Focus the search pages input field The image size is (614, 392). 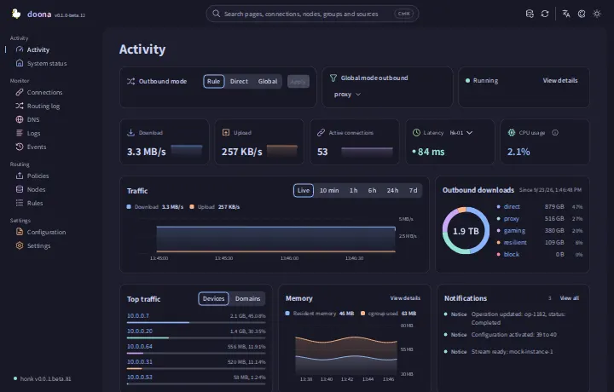pyautogui.click(x=312, y=14)
